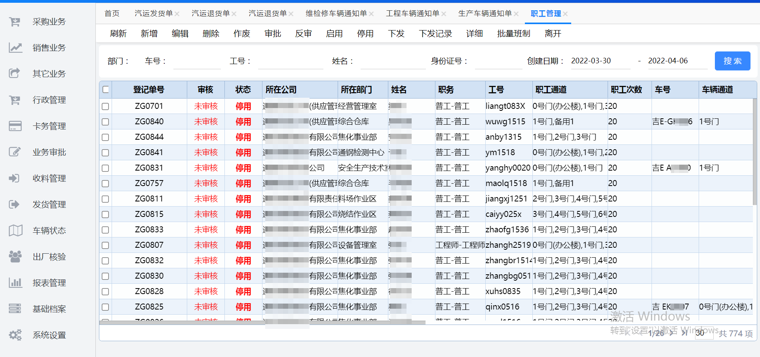
Task: Click the 系统设置 gears icon
Action: (x=15, y=335)
